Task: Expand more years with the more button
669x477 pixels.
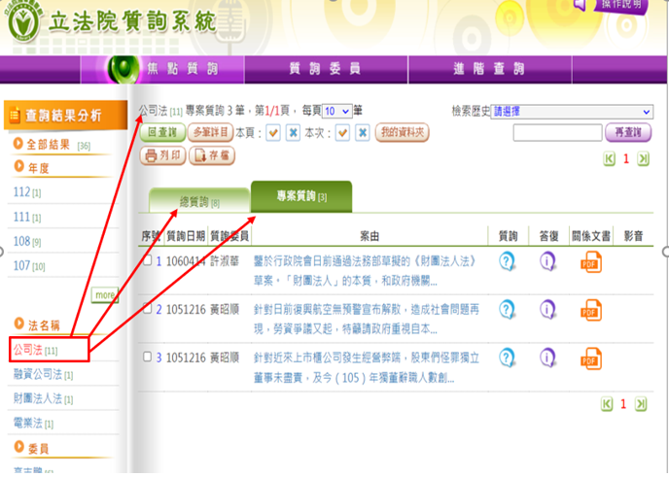Action: pos(105,294)
